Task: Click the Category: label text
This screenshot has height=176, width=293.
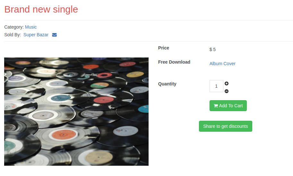Action: pos(14,27)
